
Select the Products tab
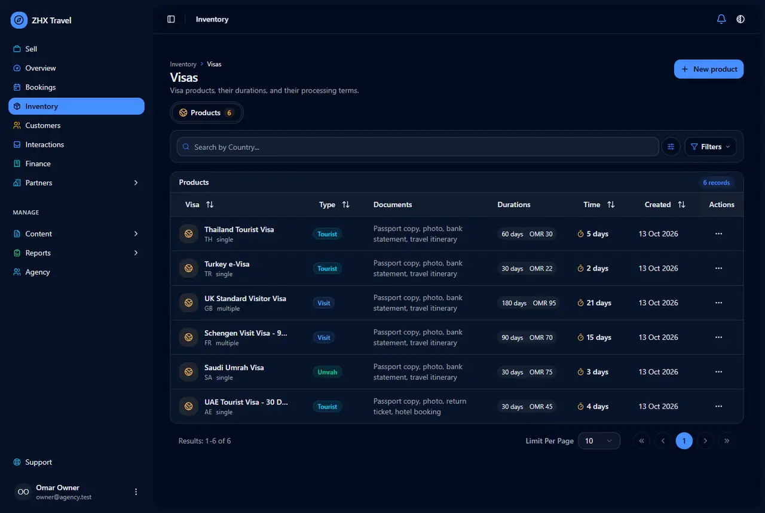(x=207, y=113)
